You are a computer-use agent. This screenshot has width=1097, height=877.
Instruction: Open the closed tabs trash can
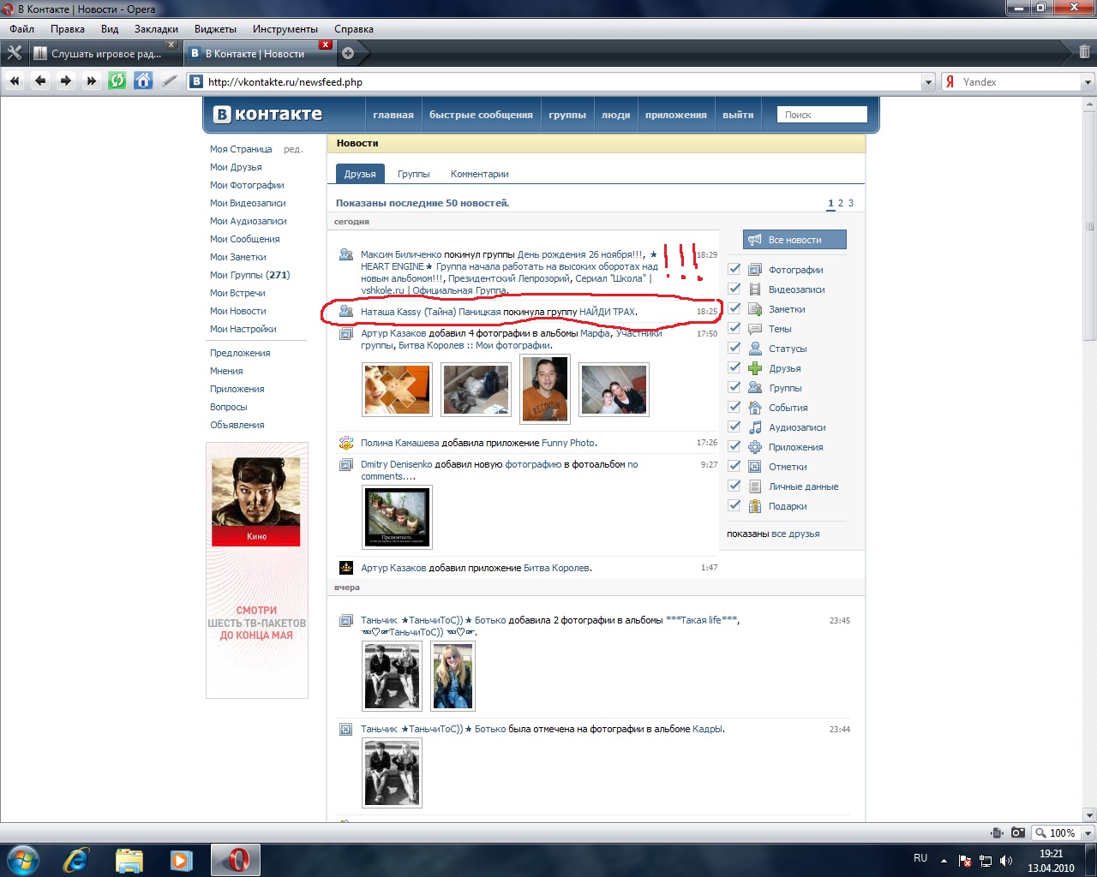coord(1084,52)
